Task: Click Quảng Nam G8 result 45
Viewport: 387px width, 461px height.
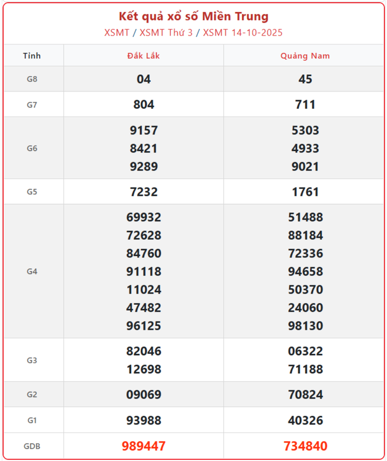Action: coord(305,79)
